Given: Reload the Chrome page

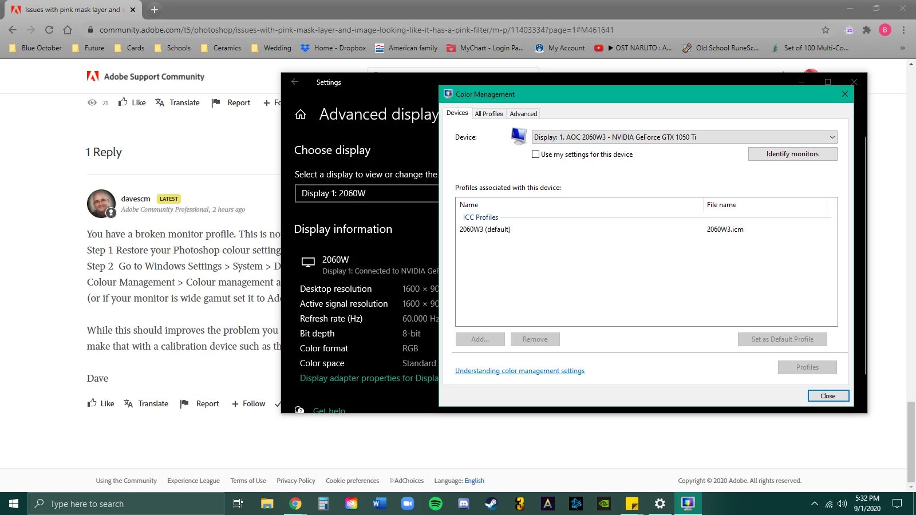Looking at the screenshot, I should [x=49, y=30].
